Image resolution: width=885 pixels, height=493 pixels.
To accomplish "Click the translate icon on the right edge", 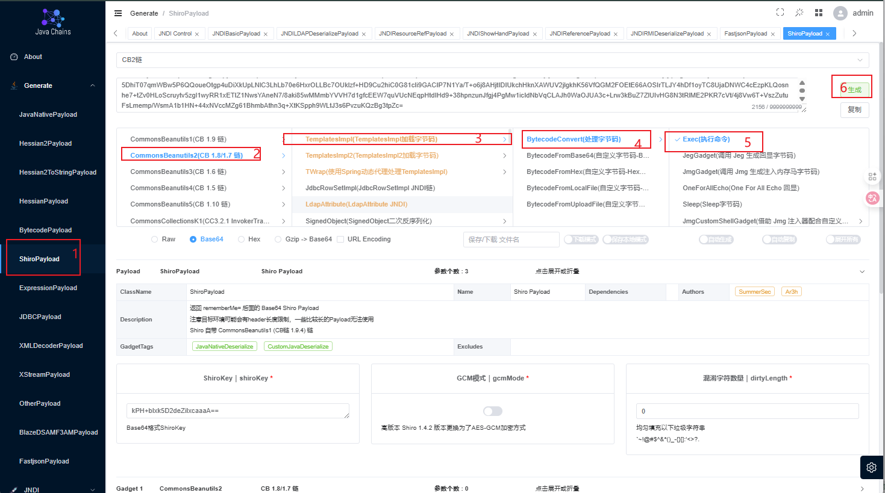I will pos(872,198).
